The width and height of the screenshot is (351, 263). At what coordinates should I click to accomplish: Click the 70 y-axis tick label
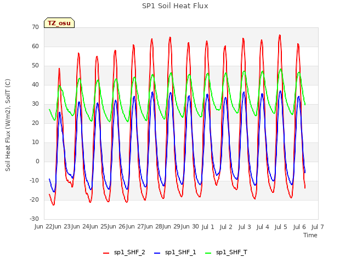(x=35, y=27)
